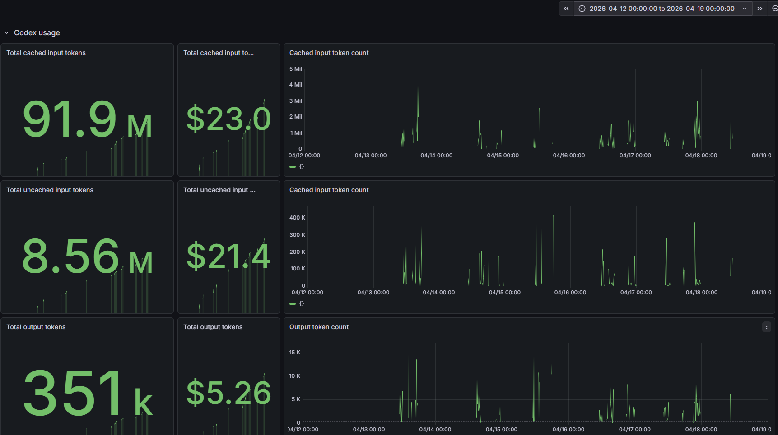This screenshot has width=778, height=435.
Task: Click the clock icon in time picker
Action: click(x=582, y=9)
